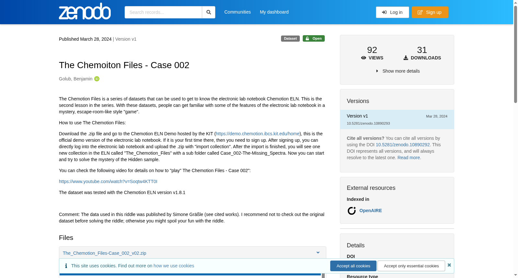
Task: Click the Published March 28, 2024 text
Action: [85, 39]
